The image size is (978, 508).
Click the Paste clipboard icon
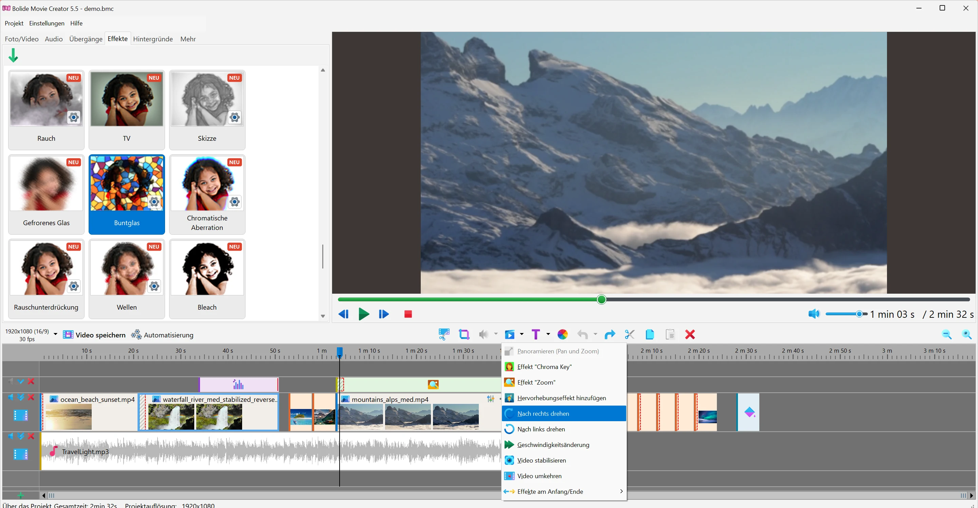tap(670, 334)
